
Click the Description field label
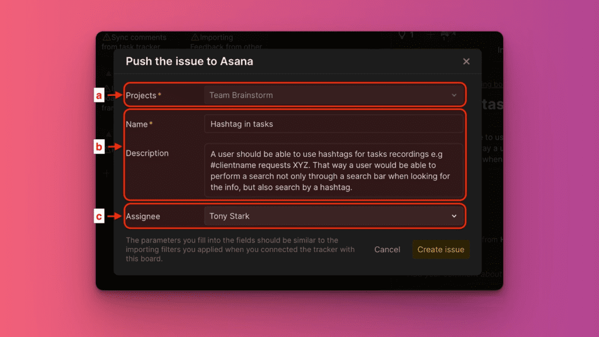point(147,153)
